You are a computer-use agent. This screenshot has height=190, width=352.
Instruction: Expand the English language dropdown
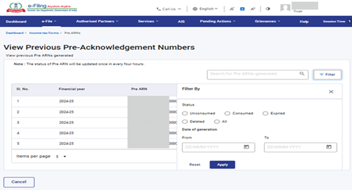coord(206,9)
